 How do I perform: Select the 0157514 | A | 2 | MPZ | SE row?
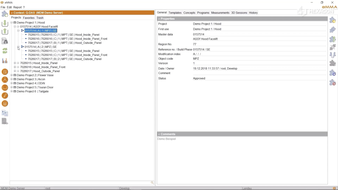coord(41,47)
